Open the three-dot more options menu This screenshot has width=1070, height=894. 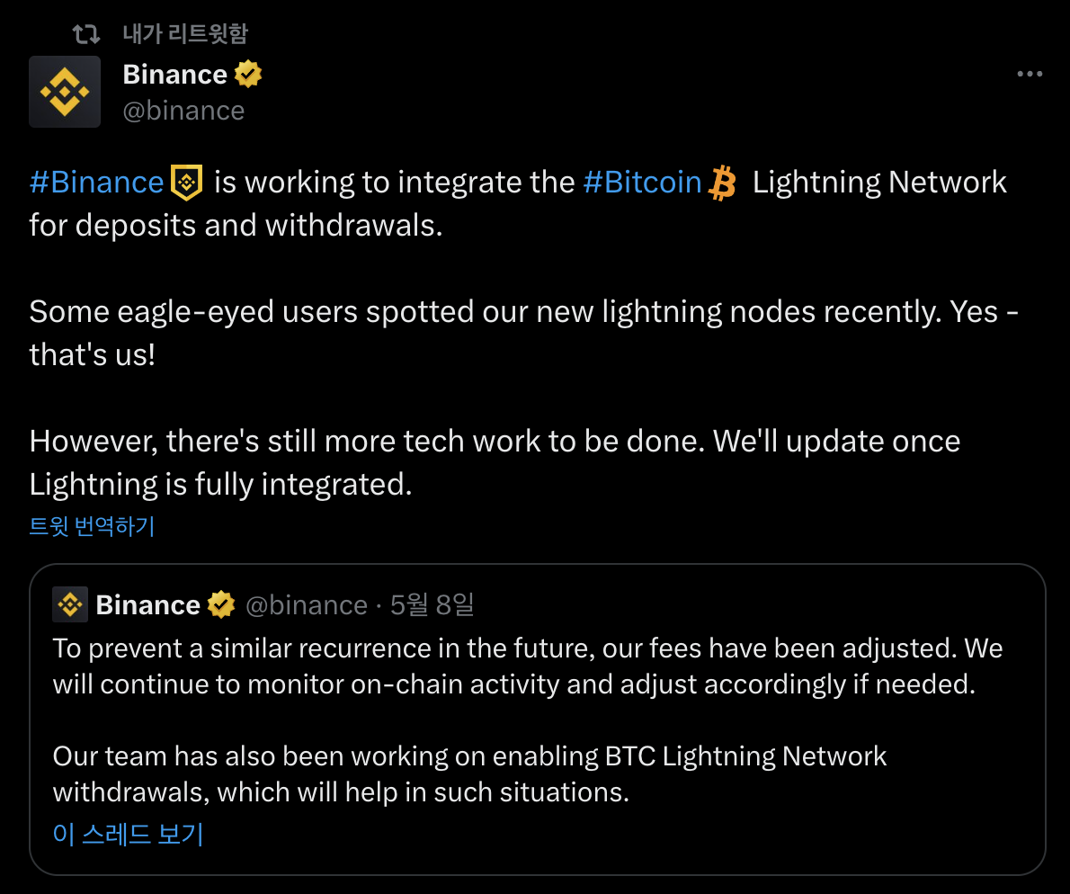coord(1029,74)
